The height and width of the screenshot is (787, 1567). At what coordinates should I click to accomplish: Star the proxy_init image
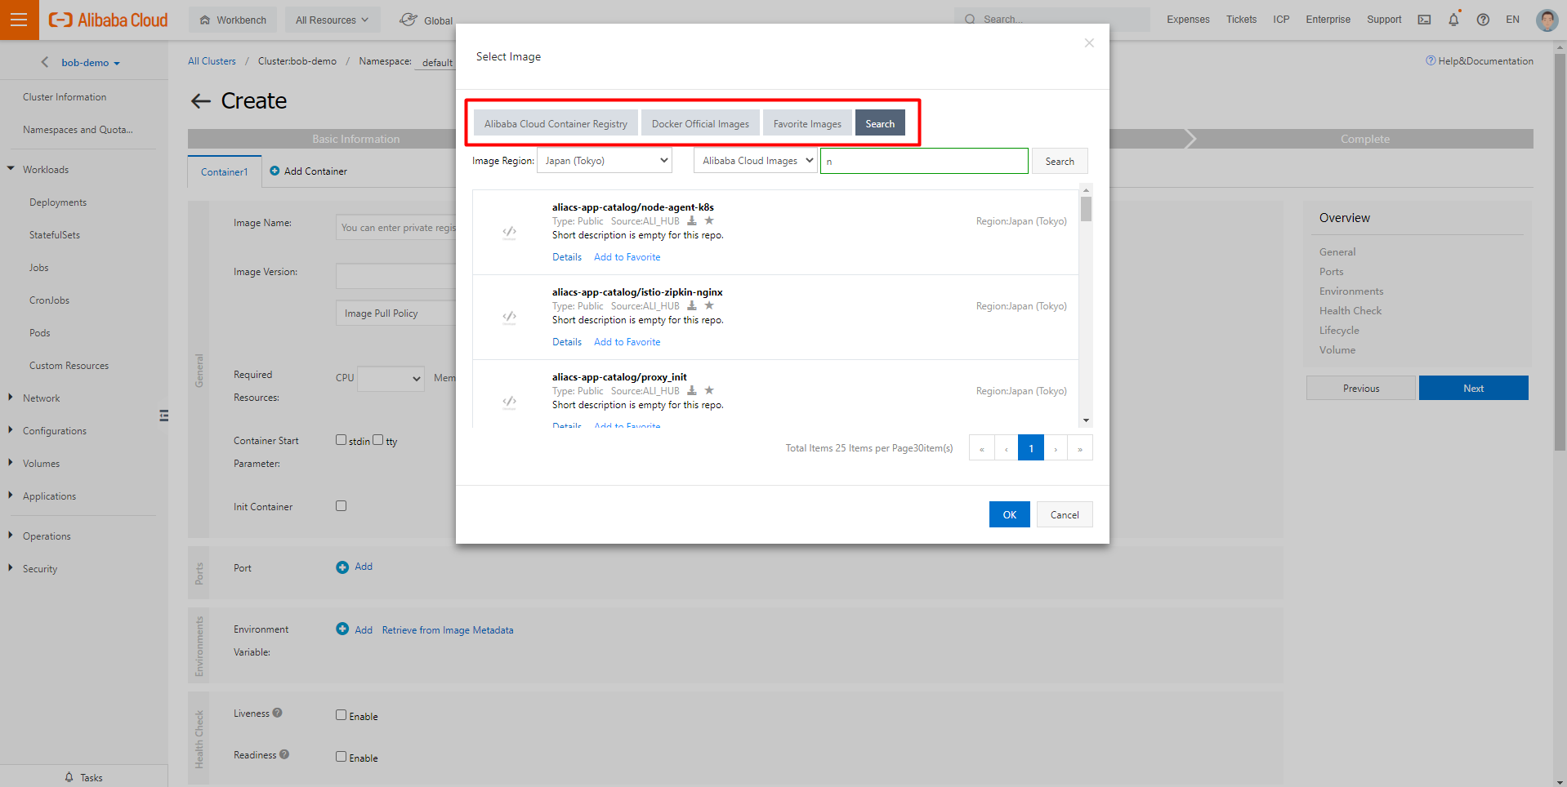pos(709,390)
